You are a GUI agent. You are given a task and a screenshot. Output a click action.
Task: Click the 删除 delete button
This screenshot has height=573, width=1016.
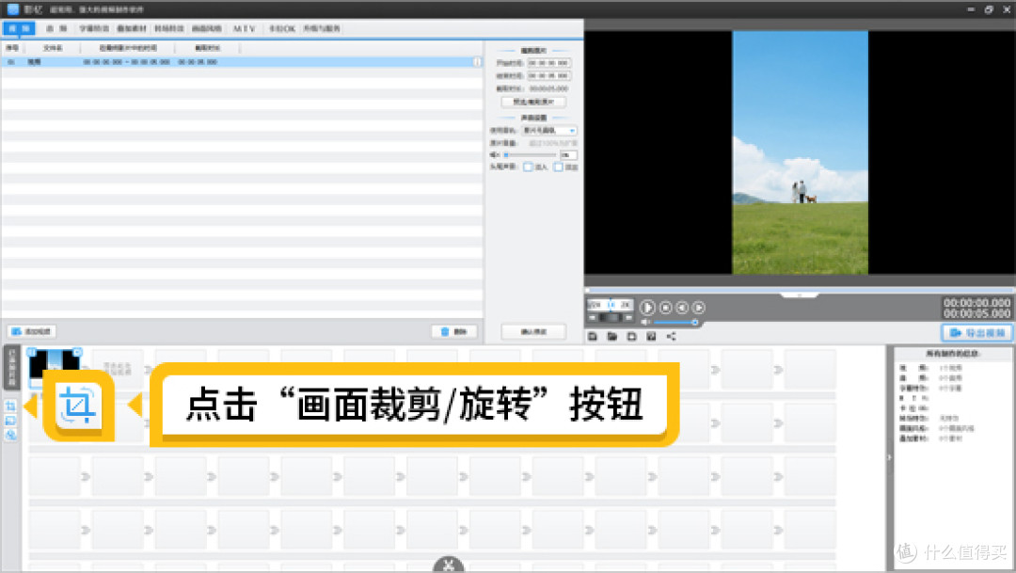click(454, 331)
